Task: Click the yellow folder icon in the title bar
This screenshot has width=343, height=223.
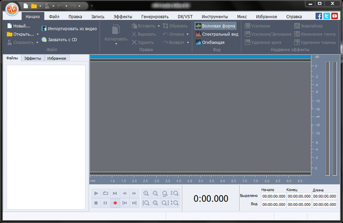Action: pyautogui.click(x=34, y=6)
